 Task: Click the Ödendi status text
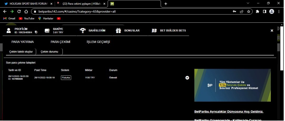click(x=113, y=78)
